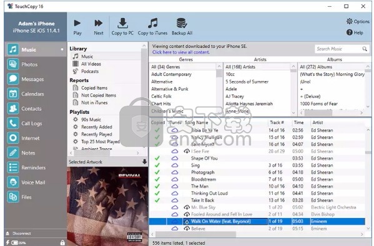Viewport: 374px width, 246px height.
Task: Select Music in the sidebar
Action: click(36, 49)
